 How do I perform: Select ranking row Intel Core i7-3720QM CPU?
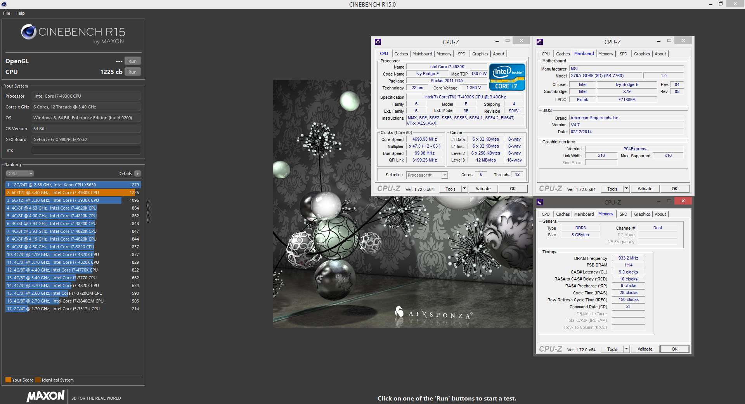(x=73, y=293)
